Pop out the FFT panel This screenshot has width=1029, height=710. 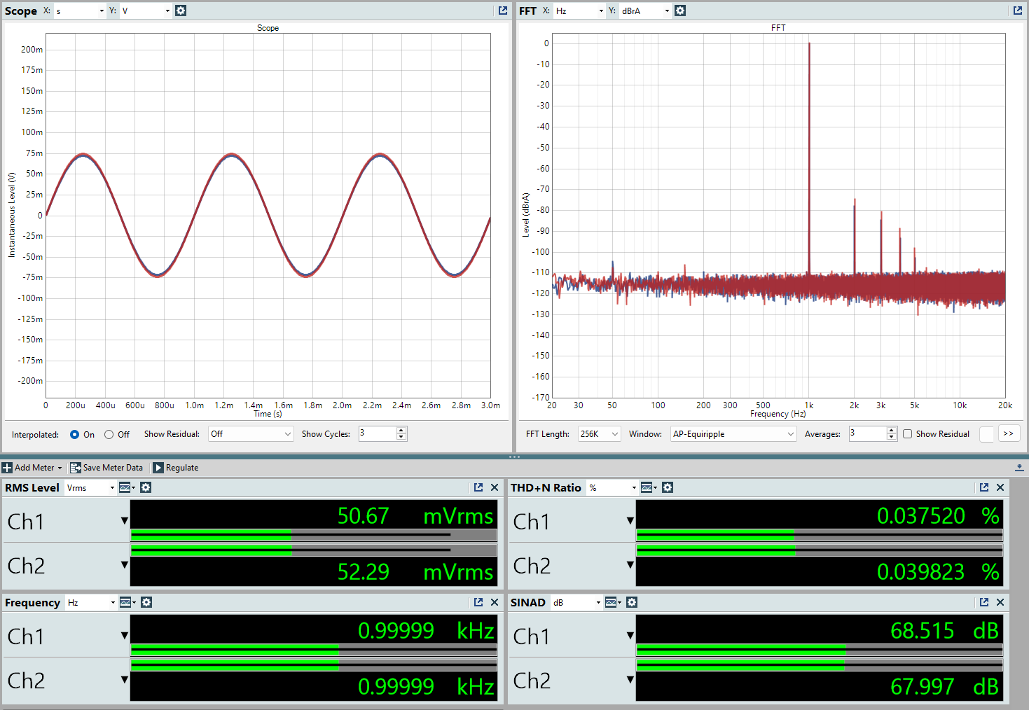coord(1017,11)
